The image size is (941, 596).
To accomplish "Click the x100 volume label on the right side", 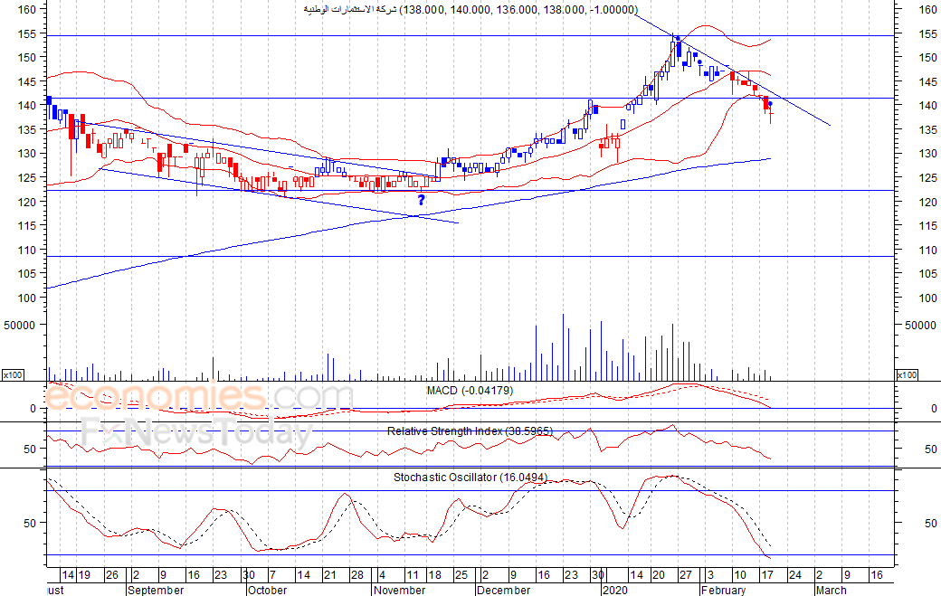I will (x=907, y=374).
